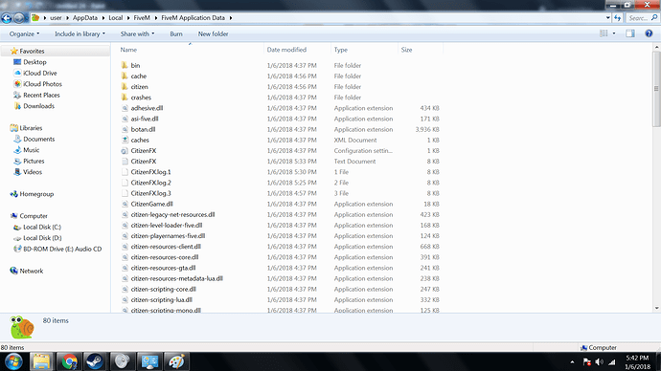Open Paint icon in the taskbar
Viewport: 661px width, 371px height.
tap(176, 361)
